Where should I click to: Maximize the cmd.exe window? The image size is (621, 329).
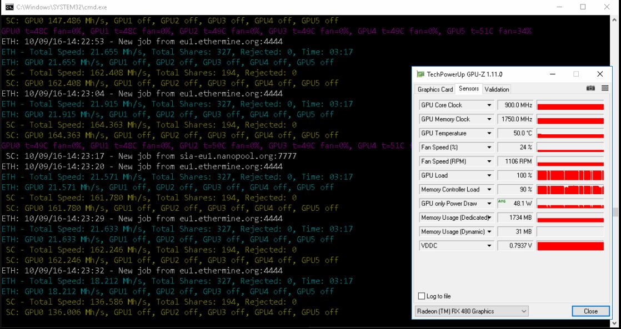(x=583, y=7)
